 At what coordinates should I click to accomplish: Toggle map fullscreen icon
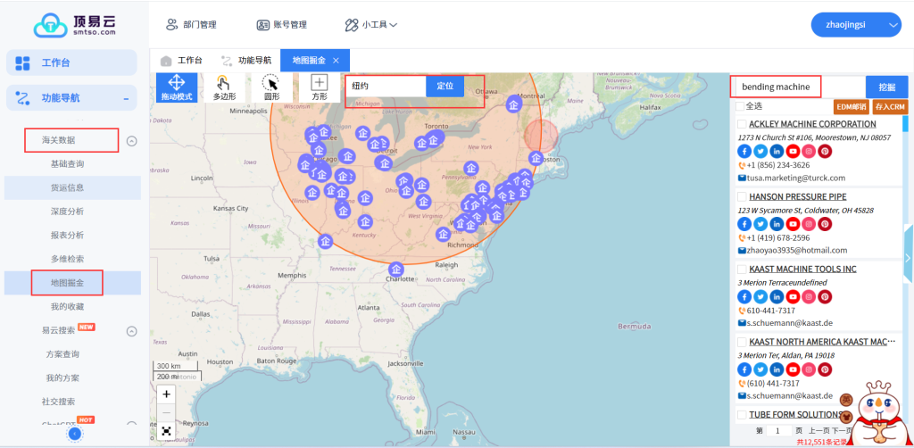[167, 430]
